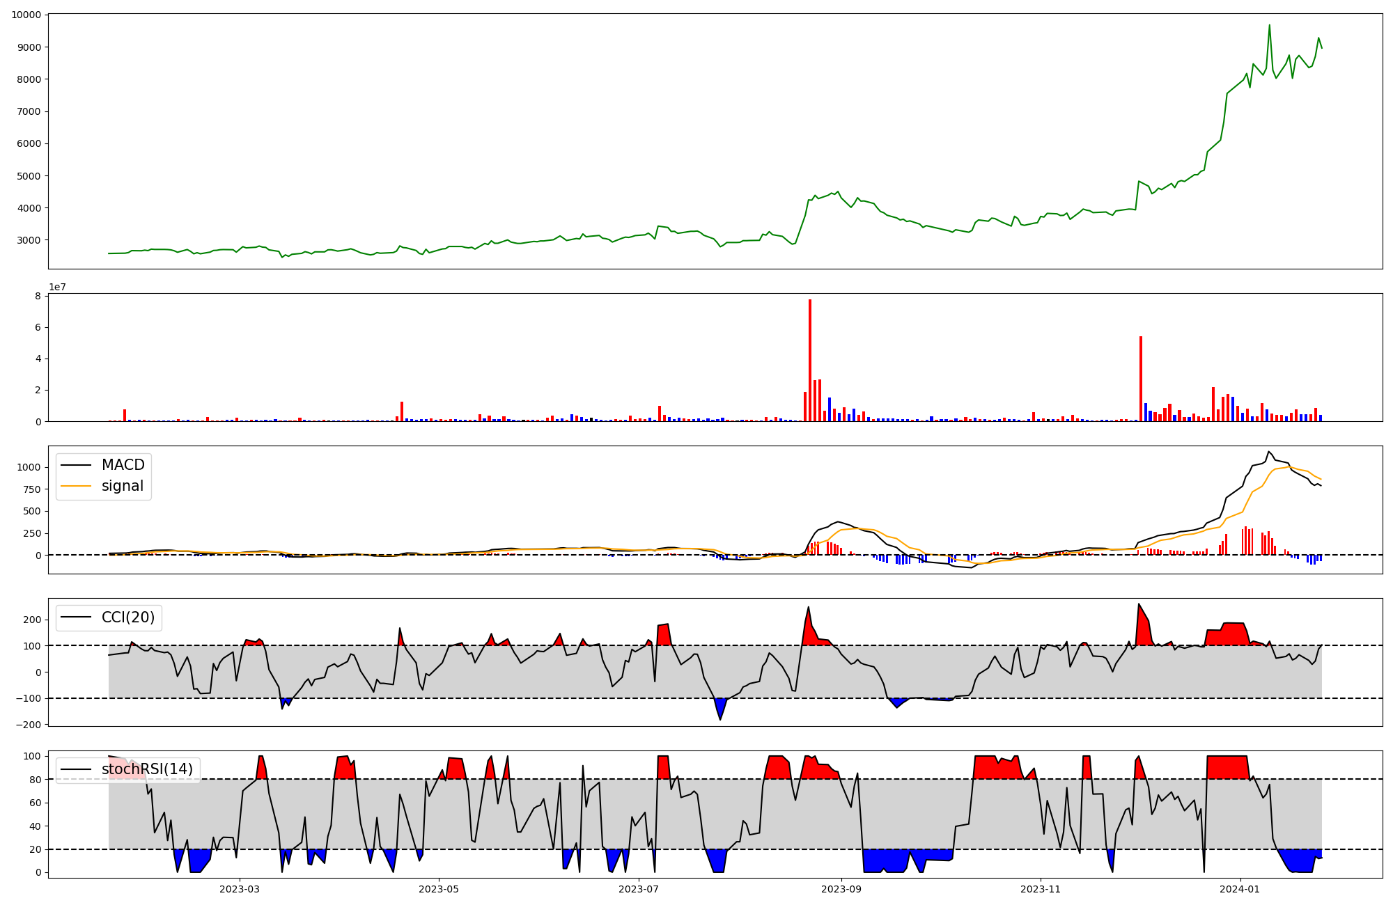
Task: Click the 2023-09 x-axis date label
Action: (x=841, y=889)
